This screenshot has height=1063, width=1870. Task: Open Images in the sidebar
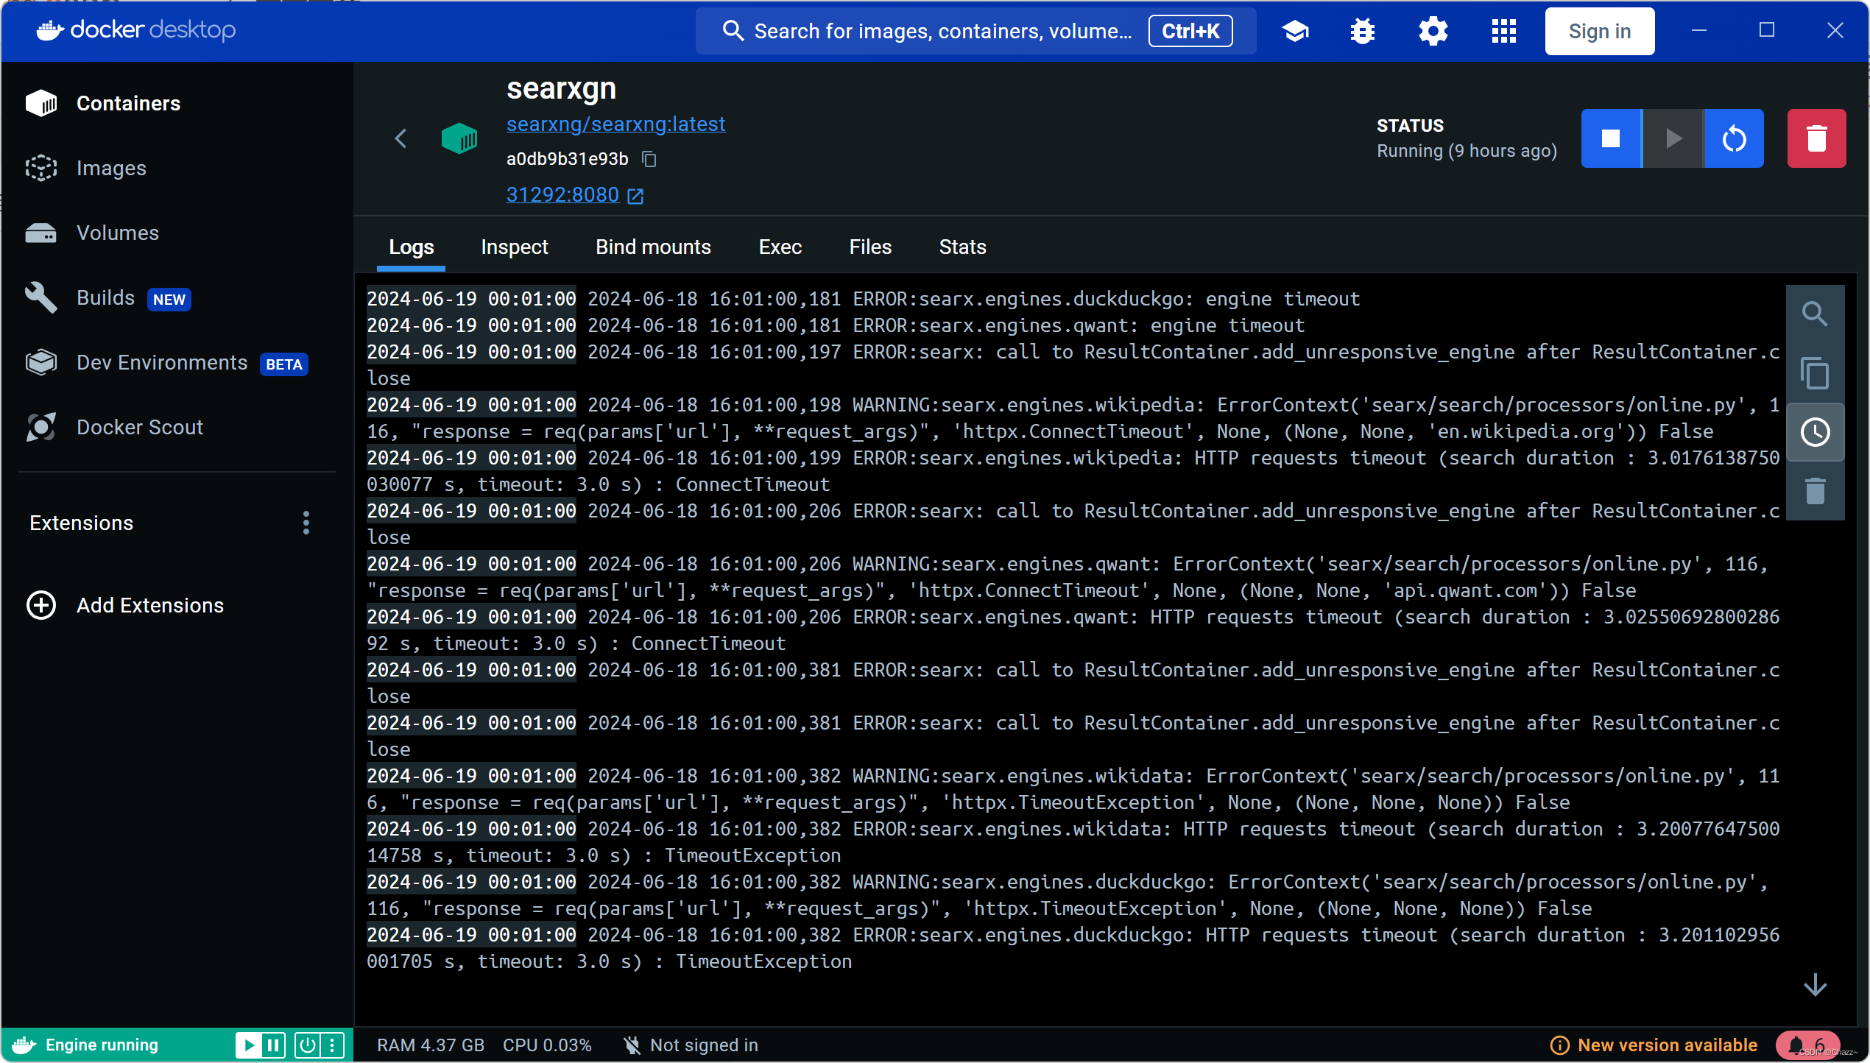tap(177, 168)
